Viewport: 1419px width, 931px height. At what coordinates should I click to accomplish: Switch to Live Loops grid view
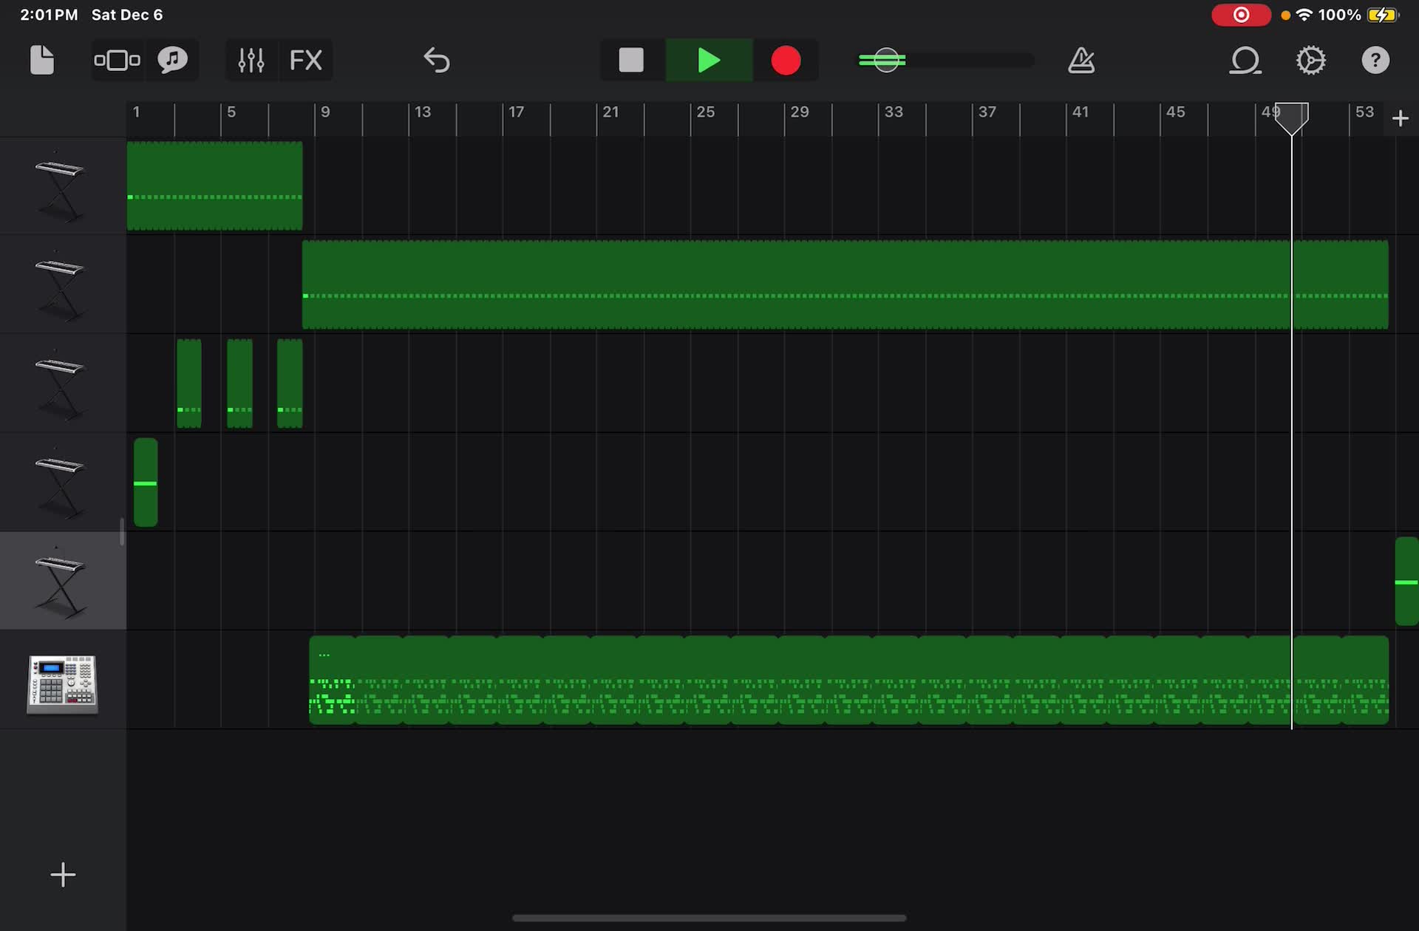coord(117,60)
